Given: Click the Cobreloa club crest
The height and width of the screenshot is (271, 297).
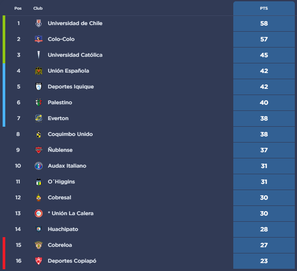Looking at the screenshot, I should (x=39, y=245).
